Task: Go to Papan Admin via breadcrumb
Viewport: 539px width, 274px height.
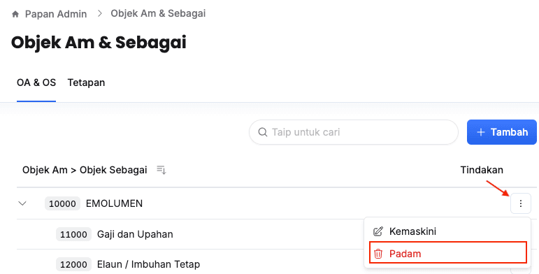Action: tap(56, 14)
